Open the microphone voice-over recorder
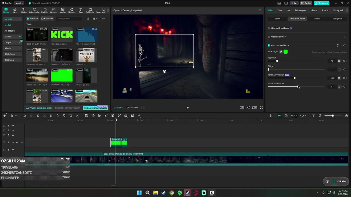 point(271,116)
